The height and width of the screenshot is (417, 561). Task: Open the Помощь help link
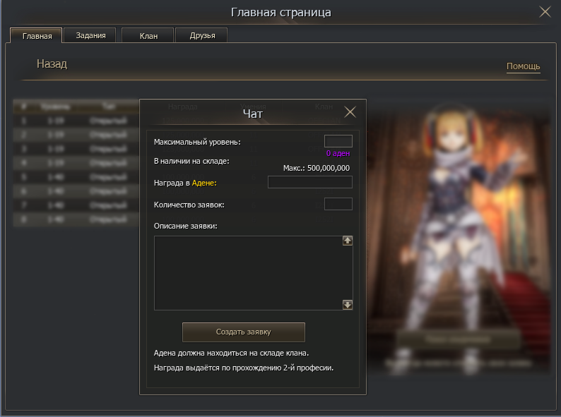tap(523, 66)
